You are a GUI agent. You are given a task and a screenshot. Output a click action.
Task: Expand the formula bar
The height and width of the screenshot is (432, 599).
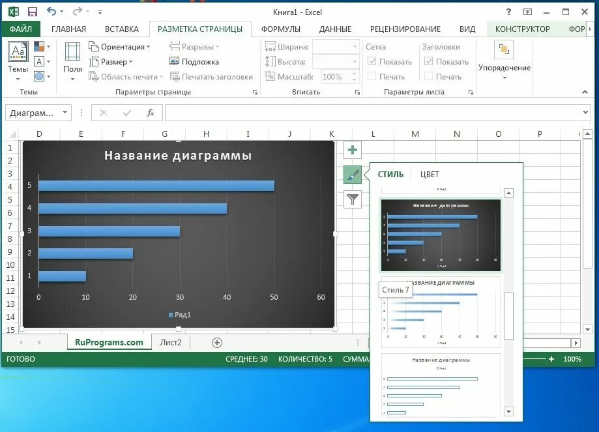[585, 112]
